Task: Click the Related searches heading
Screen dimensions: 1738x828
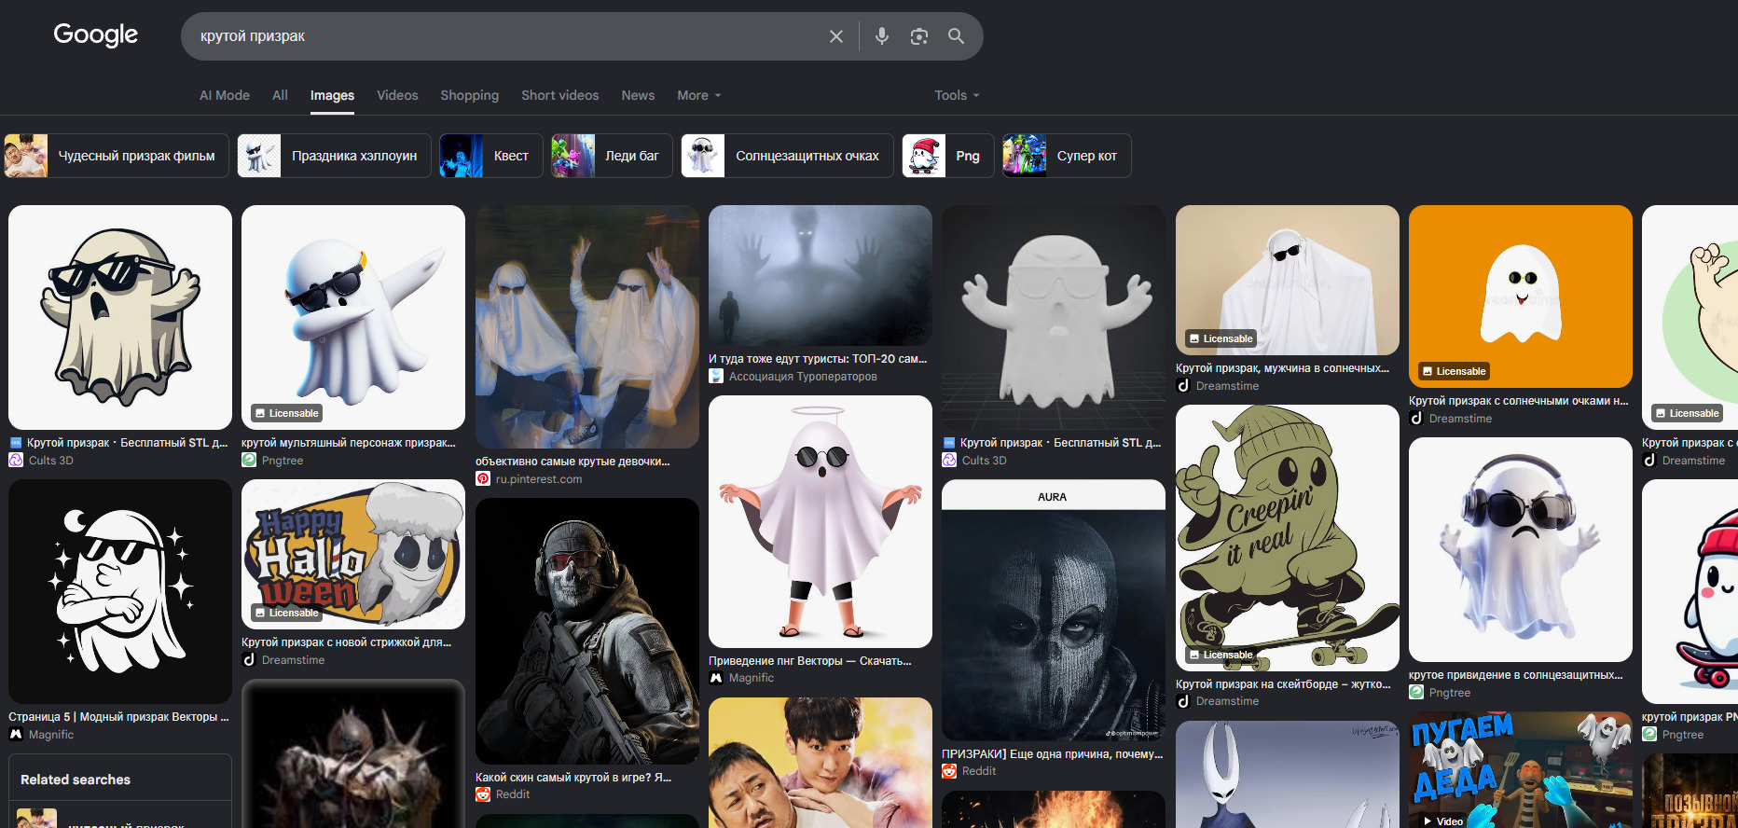Action: point(76,780)
